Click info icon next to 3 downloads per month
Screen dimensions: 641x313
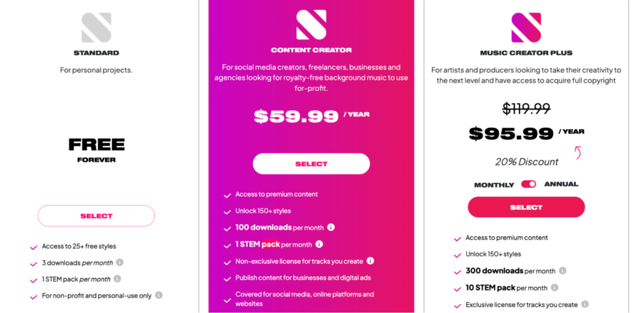(120, 262)
